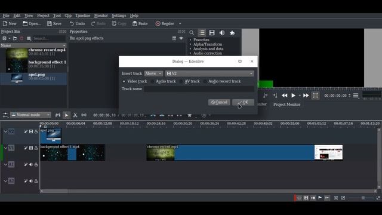Lock the V2 track
Screen dimensions: 382x215
click(x=36, y=131)
